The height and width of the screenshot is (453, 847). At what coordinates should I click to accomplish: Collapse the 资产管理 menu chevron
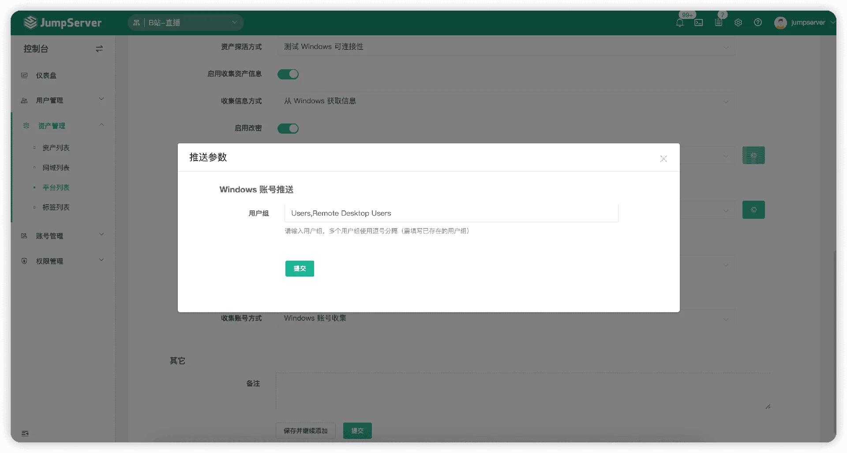point(101,125)
